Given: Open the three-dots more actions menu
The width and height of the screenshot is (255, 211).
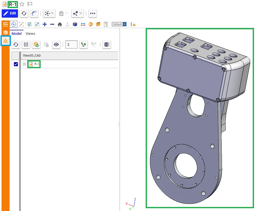Looking at the screenshot, I should tap(93, 13).
